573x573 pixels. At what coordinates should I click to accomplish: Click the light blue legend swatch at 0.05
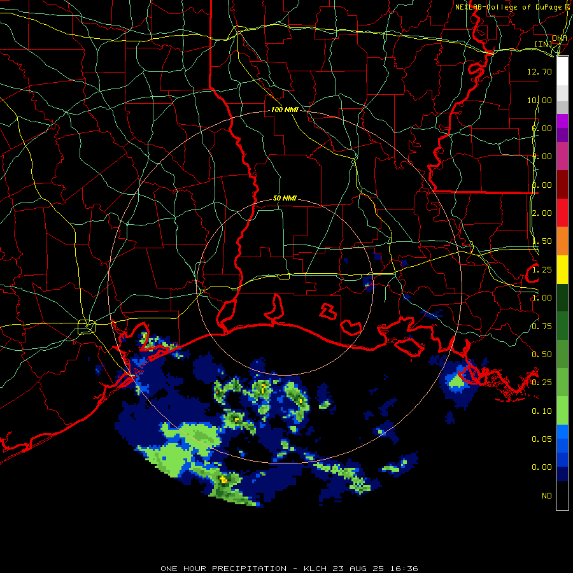pyautogui.click(x=562, y=432)
